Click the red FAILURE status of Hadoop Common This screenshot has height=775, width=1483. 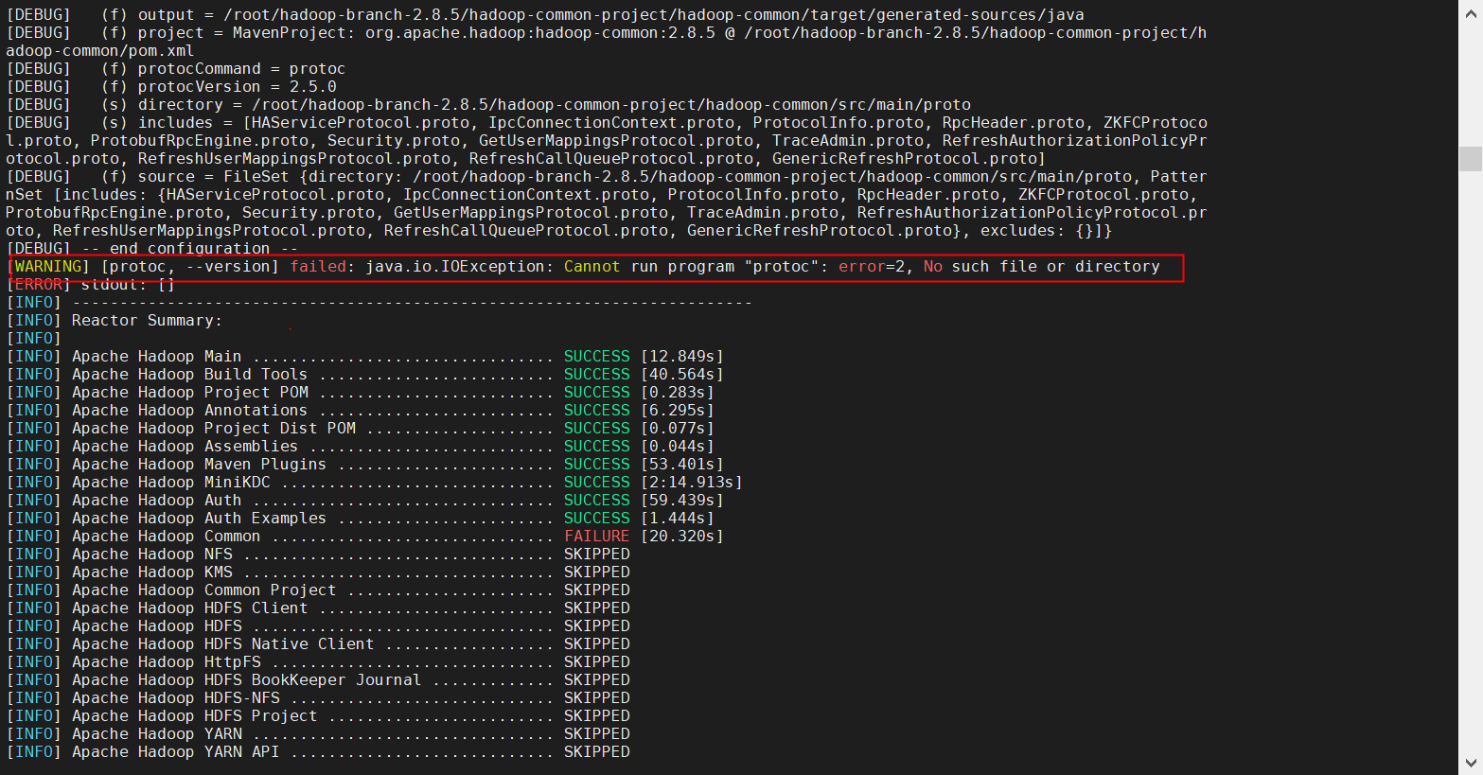596,537
